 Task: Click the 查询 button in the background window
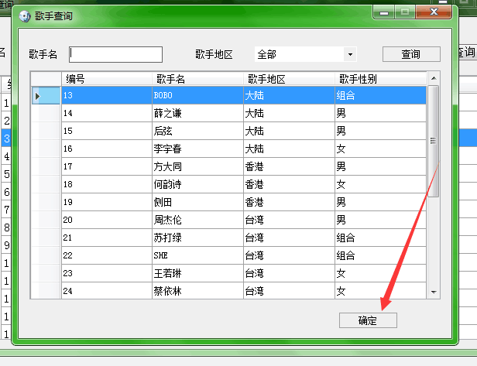[467, 53]
